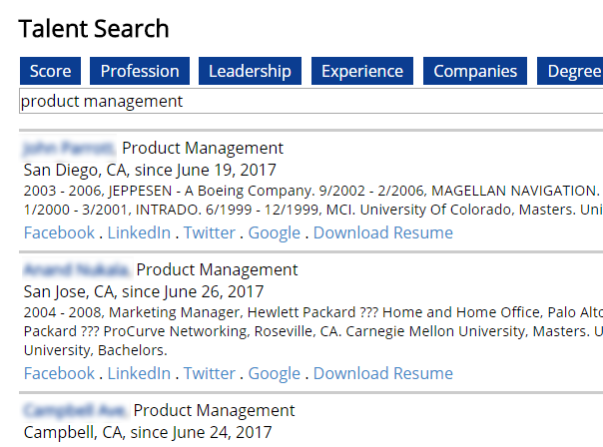Open first candidate's LinkedIn link
Image resolution: width=603 pixels, height=447 pixels.
139,232
